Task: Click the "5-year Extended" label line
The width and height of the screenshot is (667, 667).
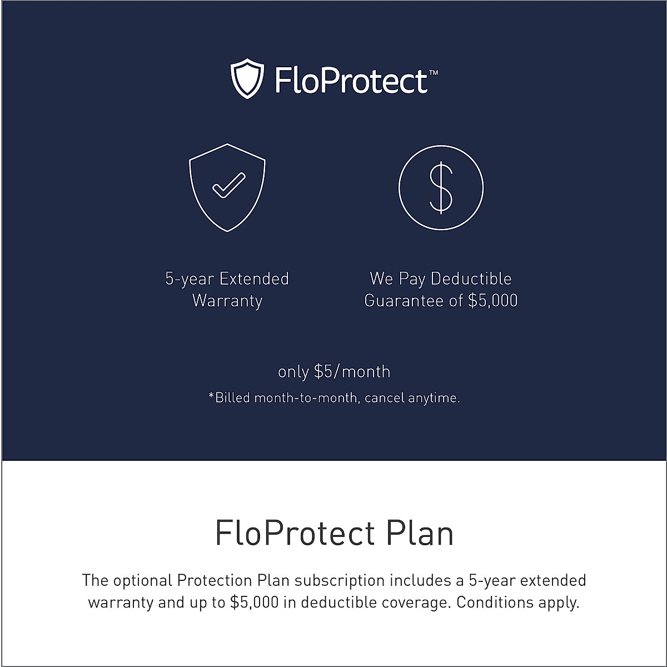Action: tap(227, 278)
